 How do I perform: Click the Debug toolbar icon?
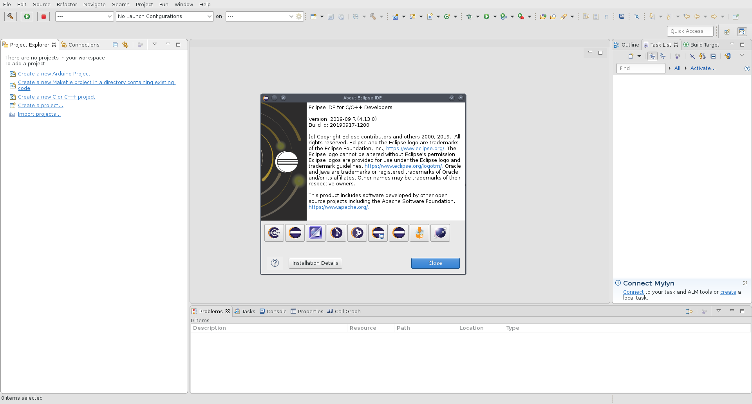pyautogui.click(x=470, y=16)
